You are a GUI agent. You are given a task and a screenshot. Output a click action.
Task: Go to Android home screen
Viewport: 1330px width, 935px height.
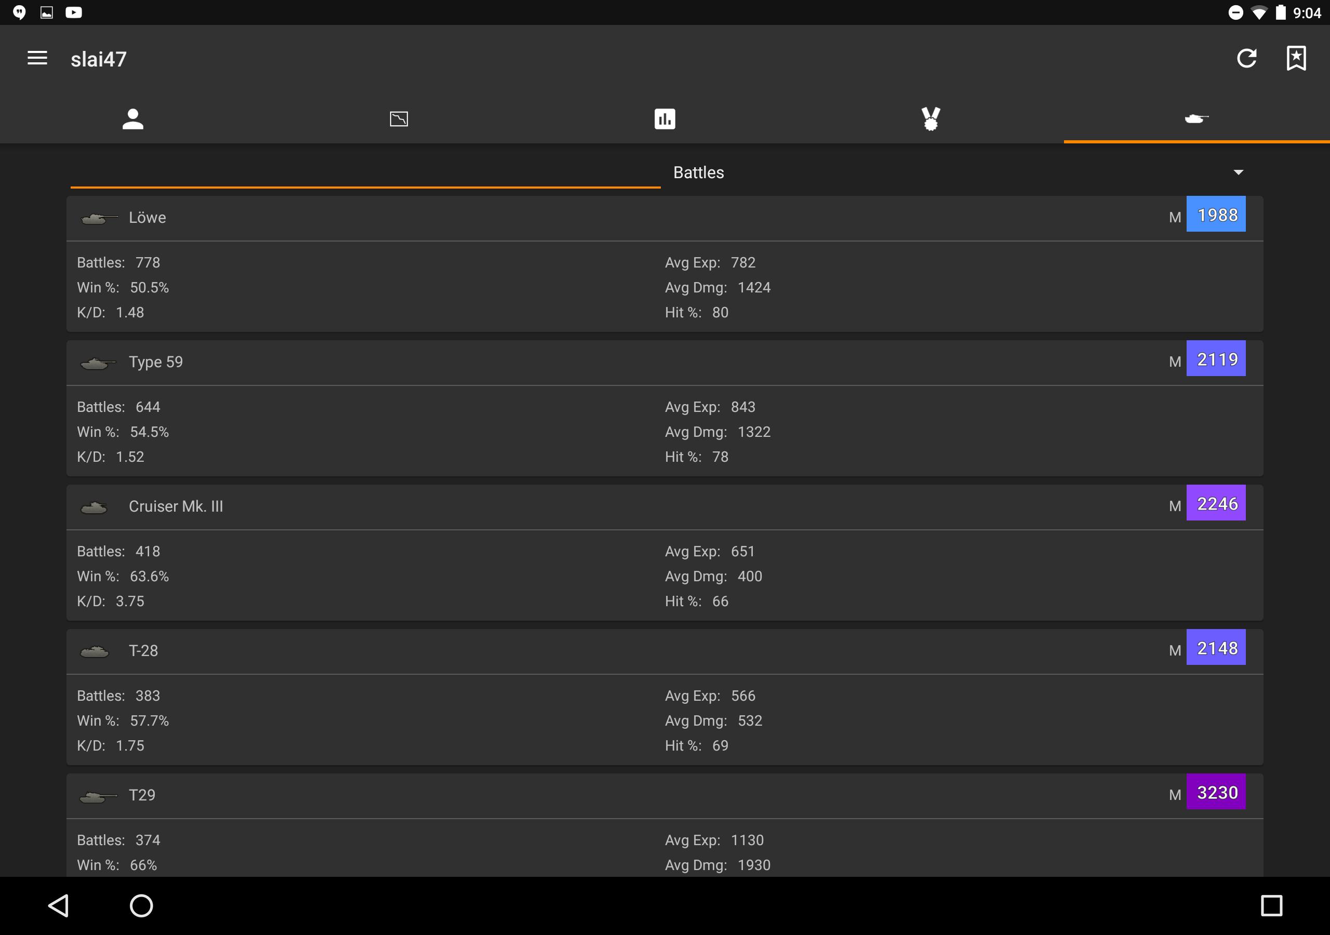pyautogui.click(x=141, y=905)
